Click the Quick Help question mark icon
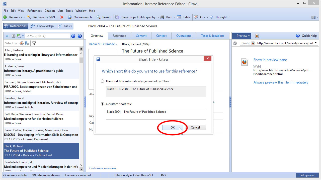The height and width of the screenshot is (180, 321). coord(298,36)
